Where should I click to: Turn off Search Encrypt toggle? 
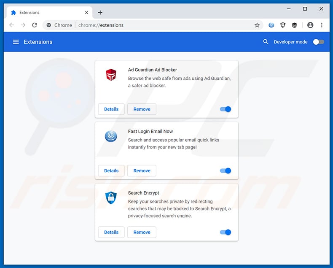point(226,232)
